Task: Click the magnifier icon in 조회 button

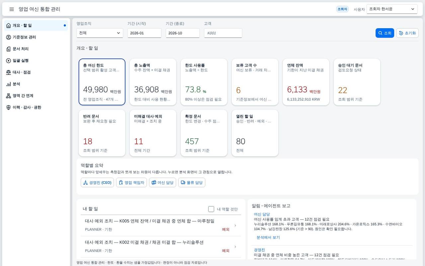Action: coord(381,33)
